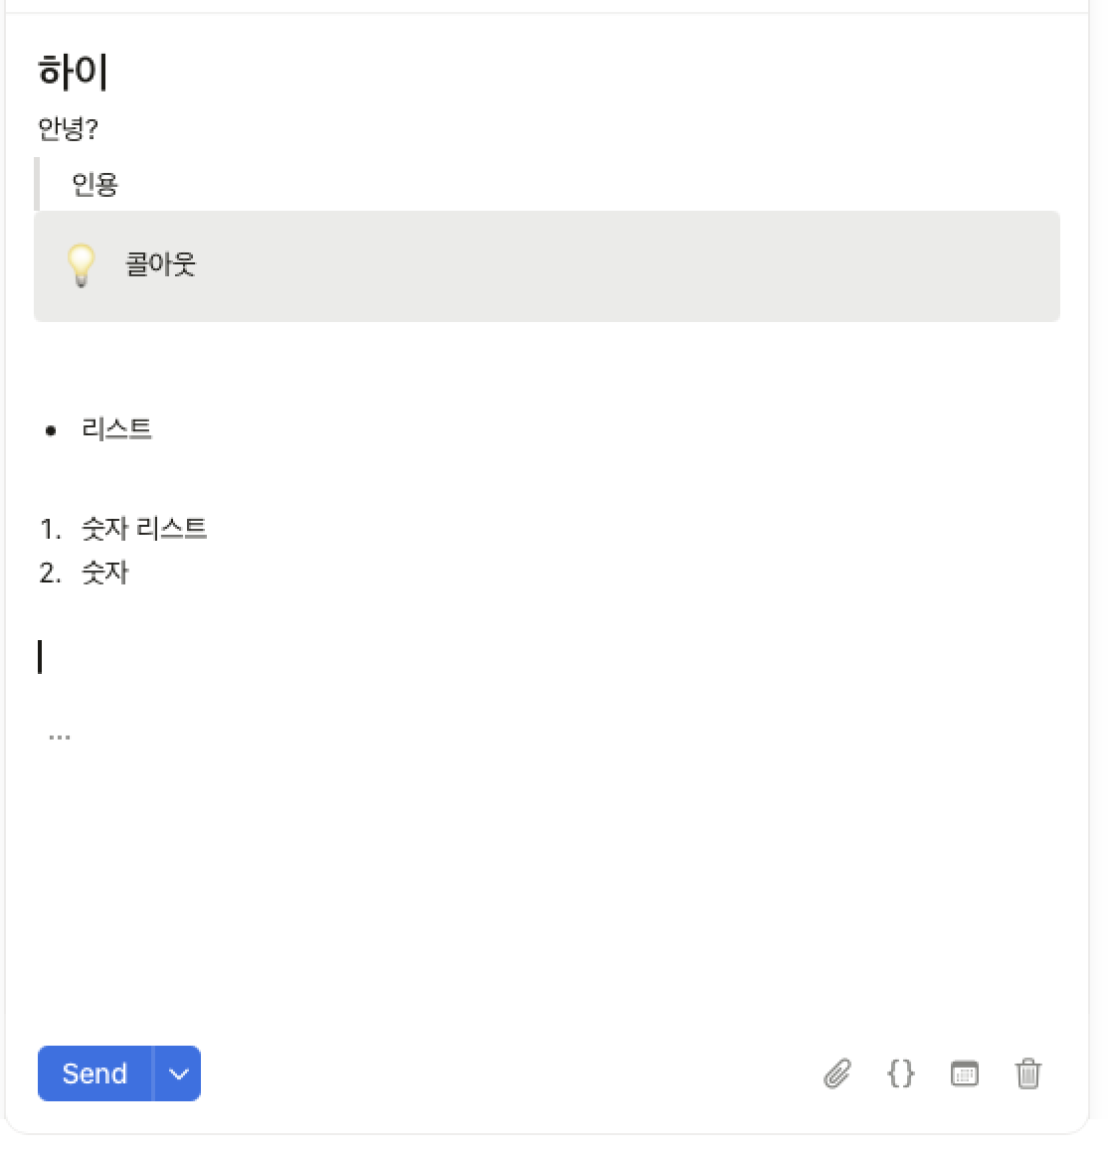The image size is (1108, 1153).
Task: Click the second numbered item 숫자
Action: [105, 573]
